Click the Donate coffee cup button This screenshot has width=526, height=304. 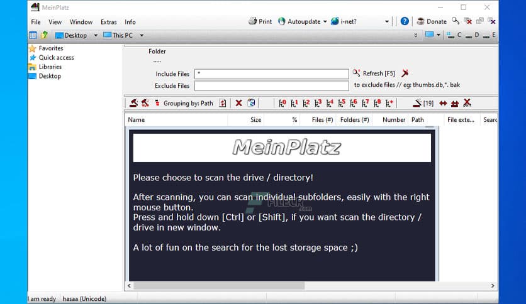point(432,21)
